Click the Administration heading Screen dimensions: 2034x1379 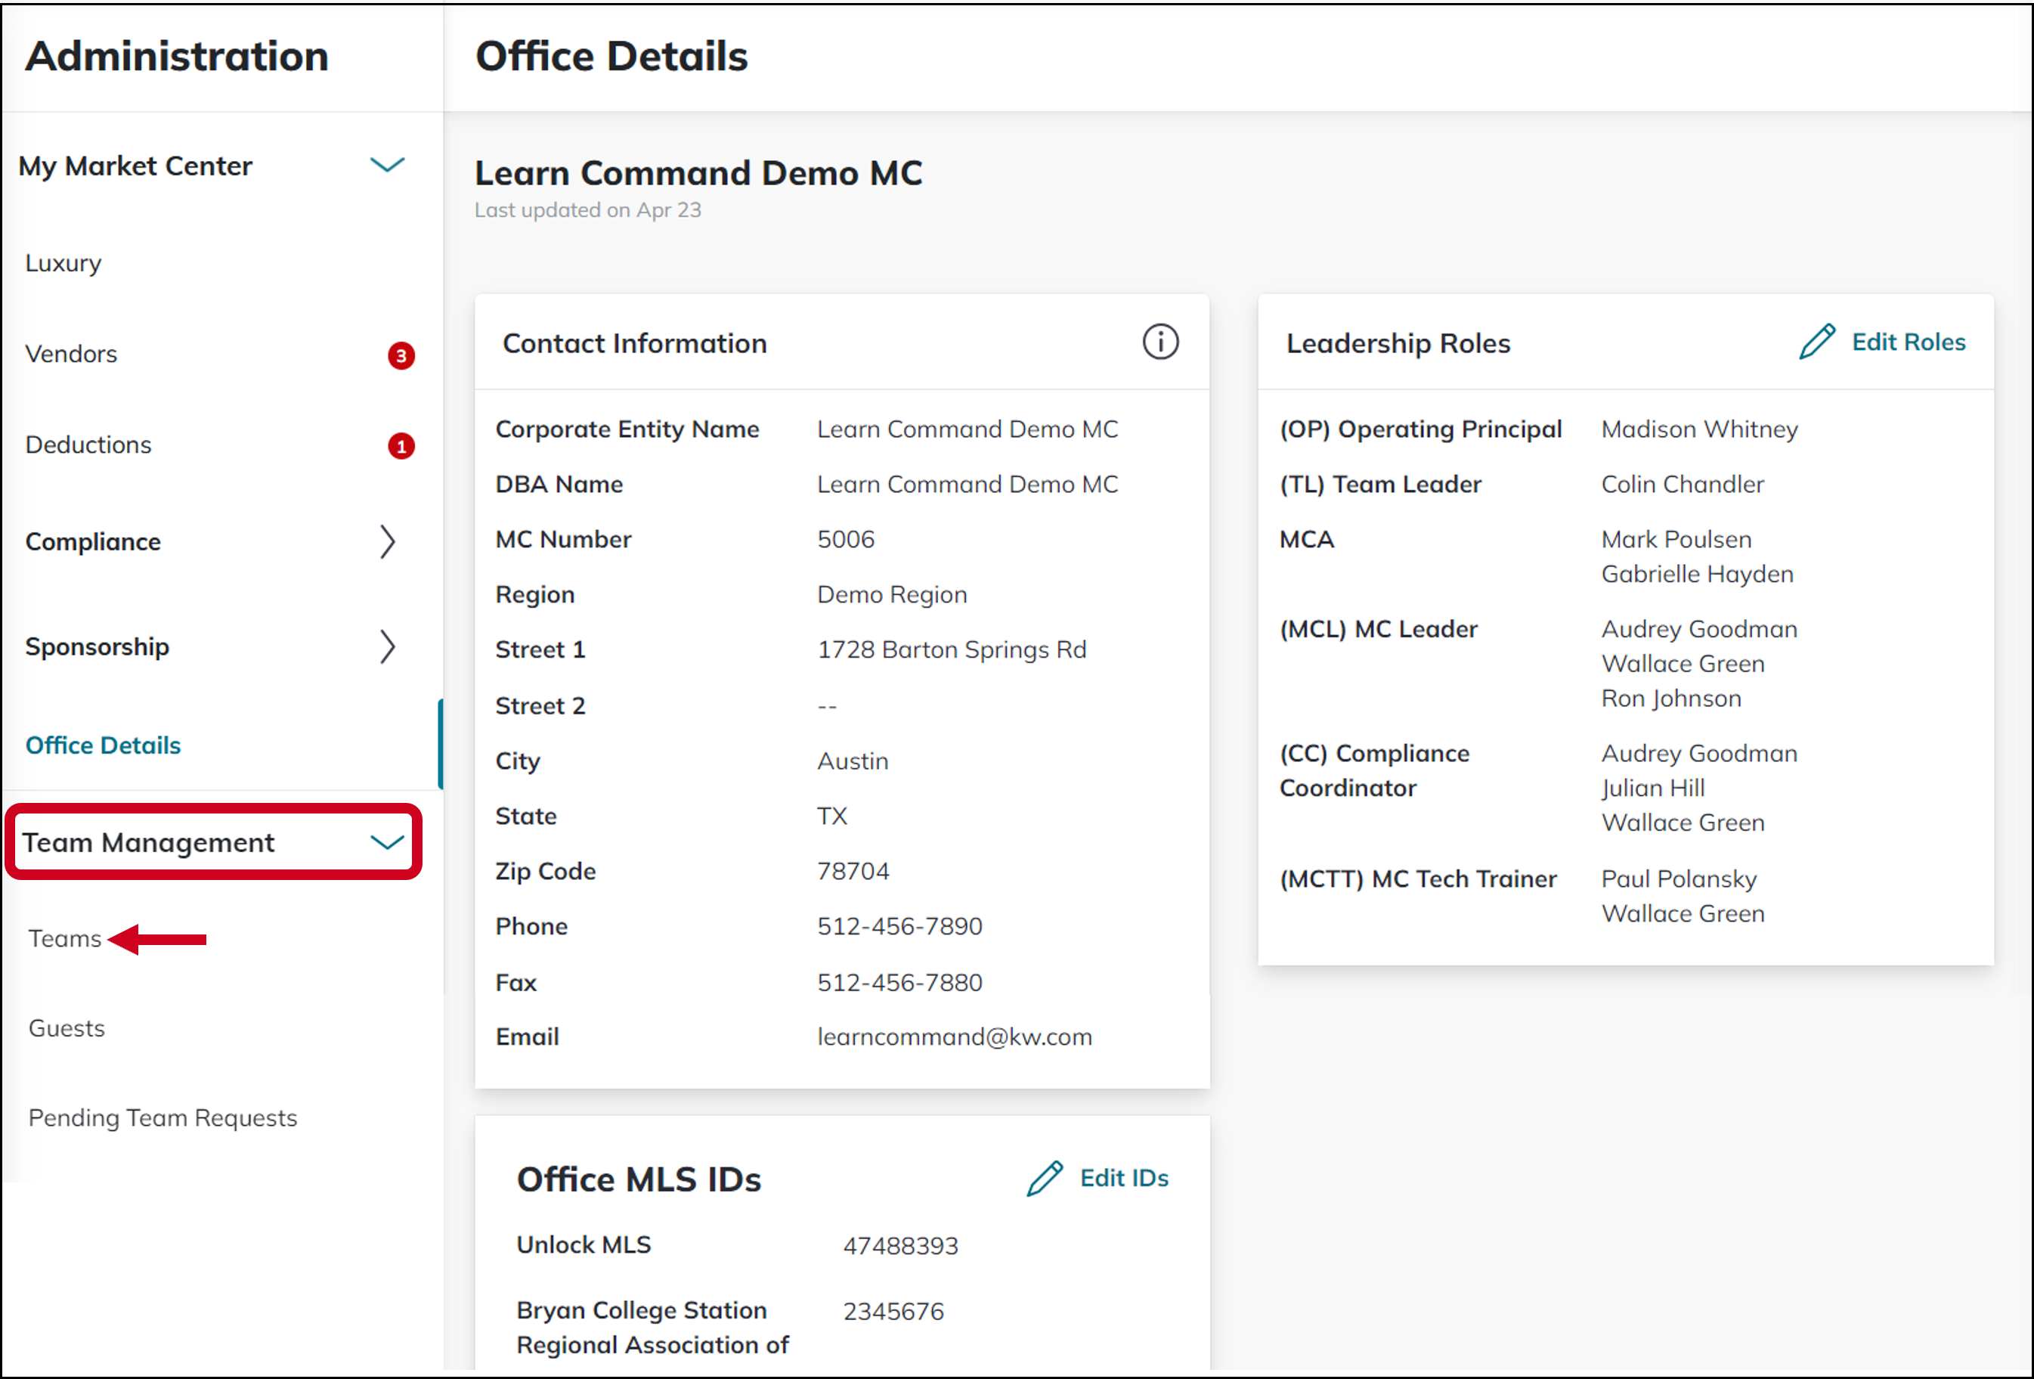177,56
